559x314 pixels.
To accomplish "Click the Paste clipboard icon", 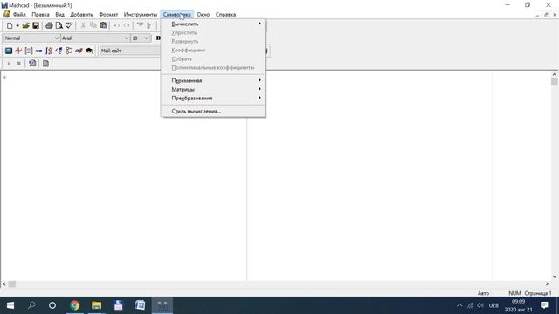I will click(x=103, y=25).
